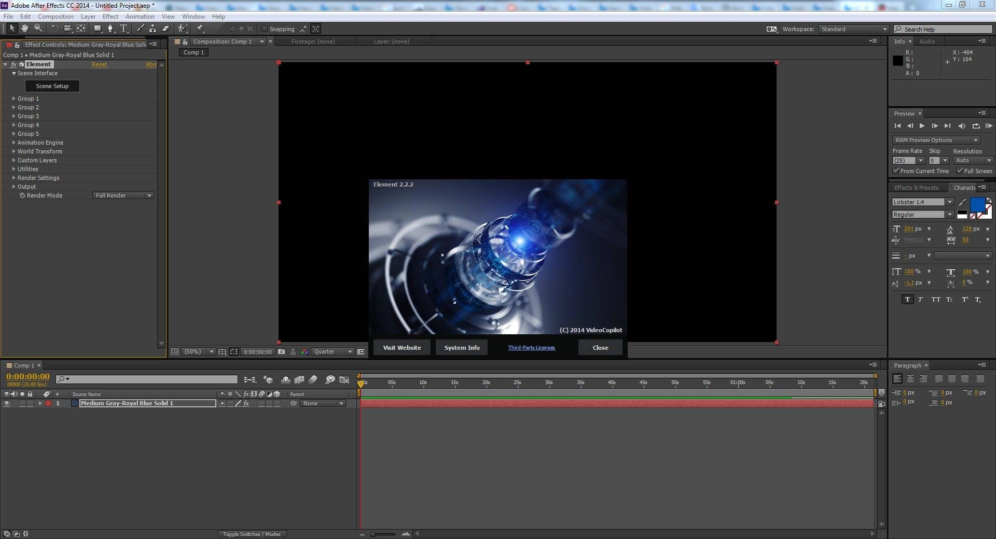
Task: Open composition mini-flowchart in timeline
Action: click(250, 380)
